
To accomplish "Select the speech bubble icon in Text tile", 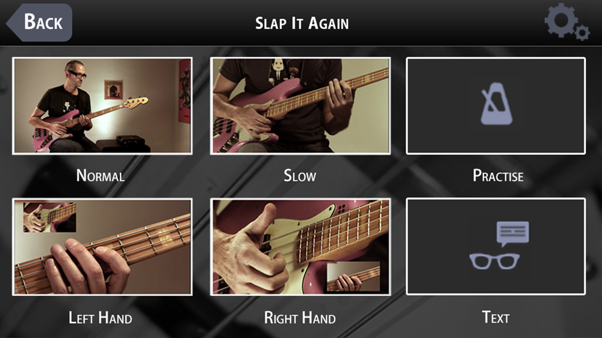I will [512, 234].
